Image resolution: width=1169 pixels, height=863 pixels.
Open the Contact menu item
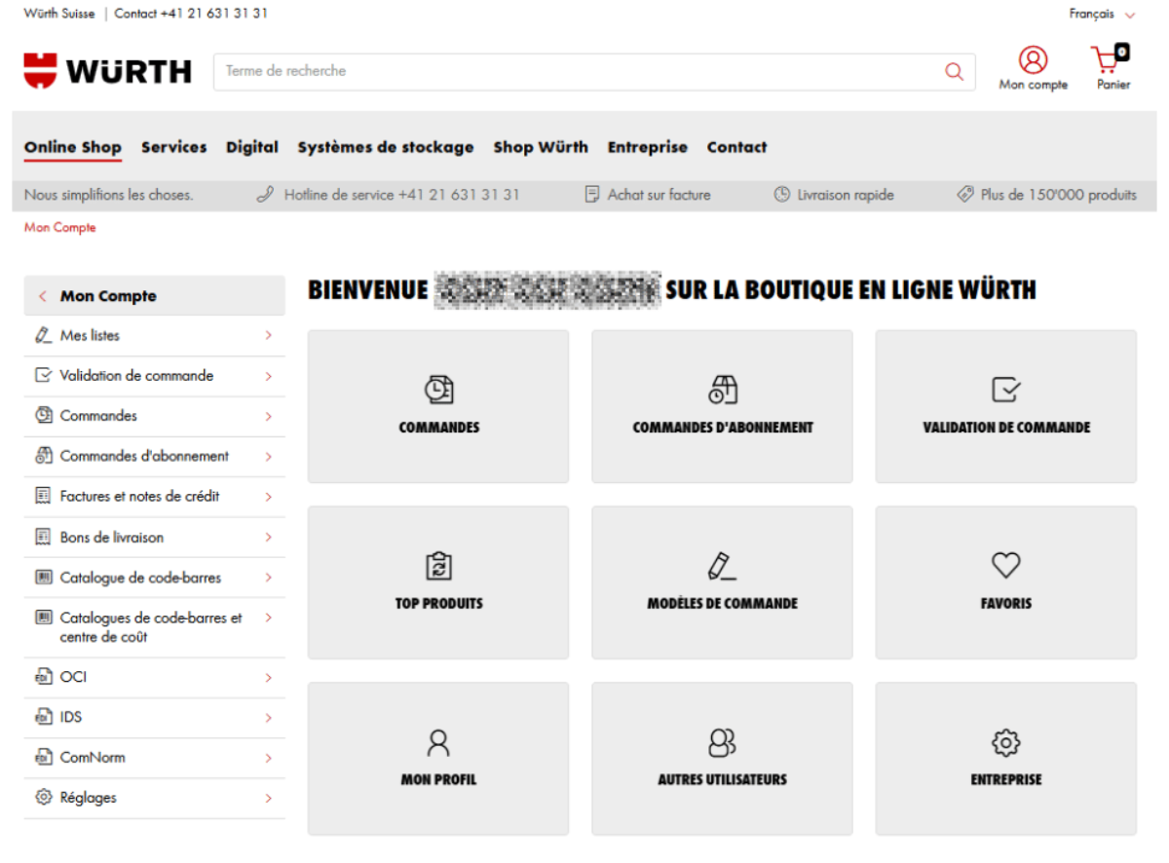[736, 147]
